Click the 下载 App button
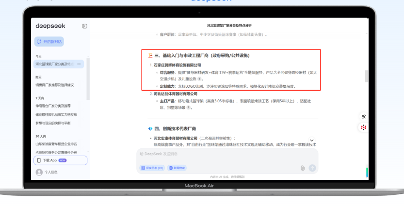 (x=61, y=160)
